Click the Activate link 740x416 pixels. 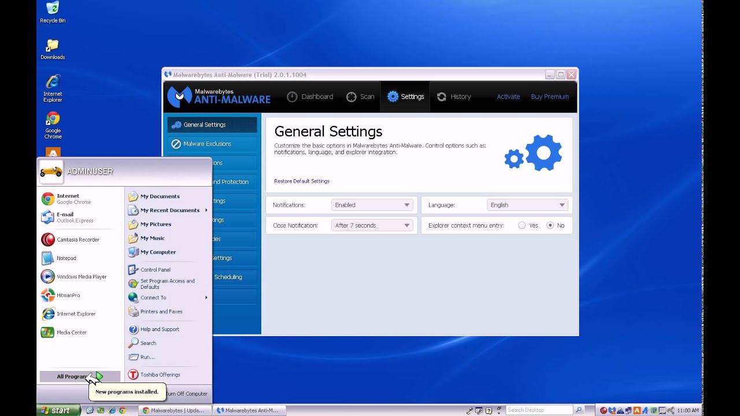508,96
